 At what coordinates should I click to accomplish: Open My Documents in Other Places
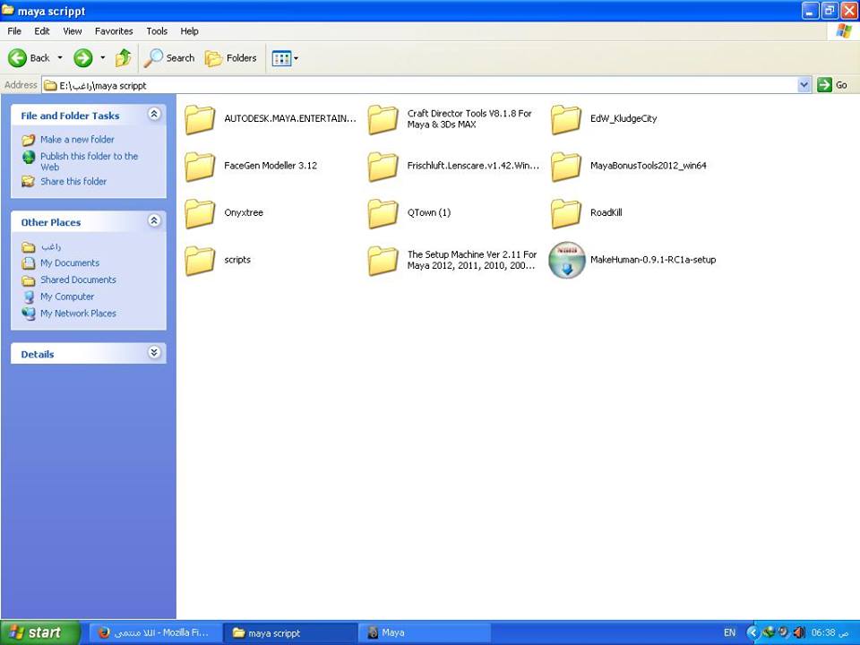(70, 262)
